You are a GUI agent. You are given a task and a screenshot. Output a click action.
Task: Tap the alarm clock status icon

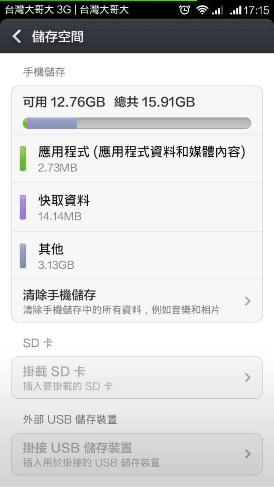[x=185, y=10]
